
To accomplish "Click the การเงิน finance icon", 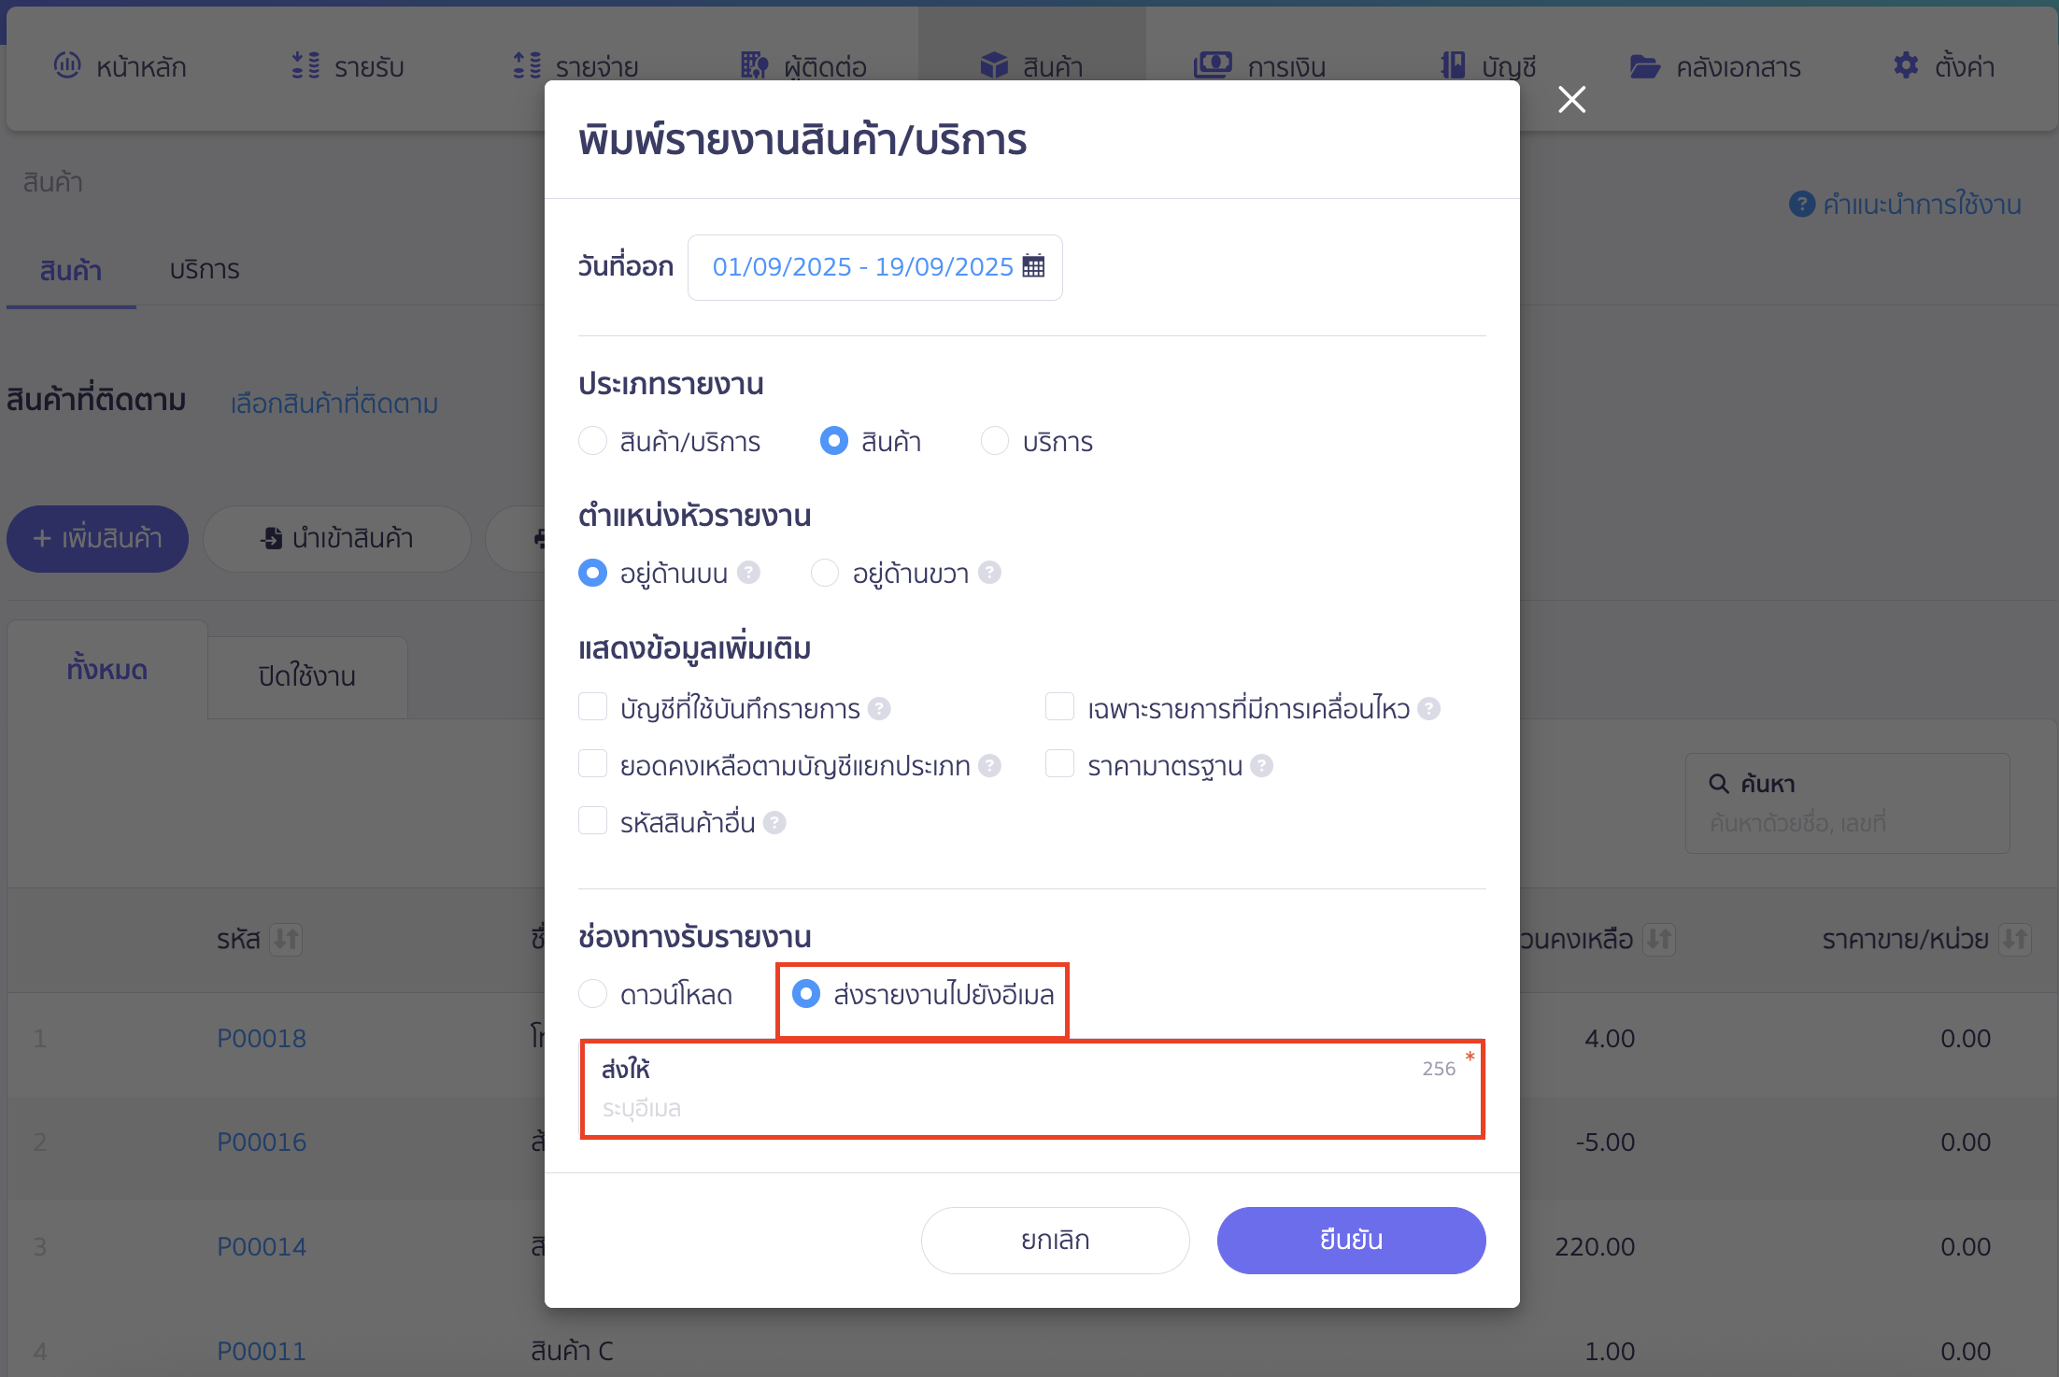I will click(x=1213, y=65).
